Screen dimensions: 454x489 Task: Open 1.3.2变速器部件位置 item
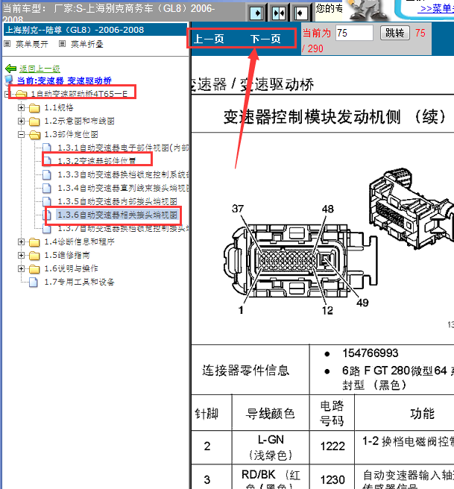tap(97, 161)
